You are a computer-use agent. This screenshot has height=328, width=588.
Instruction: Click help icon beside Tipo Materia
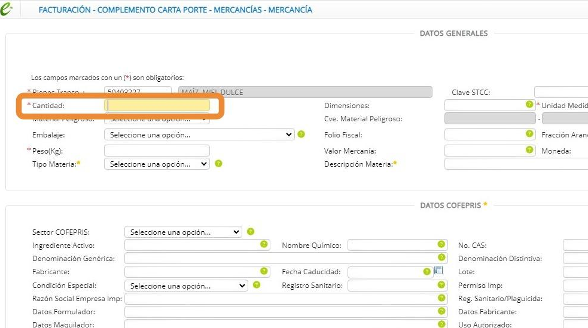[x=218, y=164]
